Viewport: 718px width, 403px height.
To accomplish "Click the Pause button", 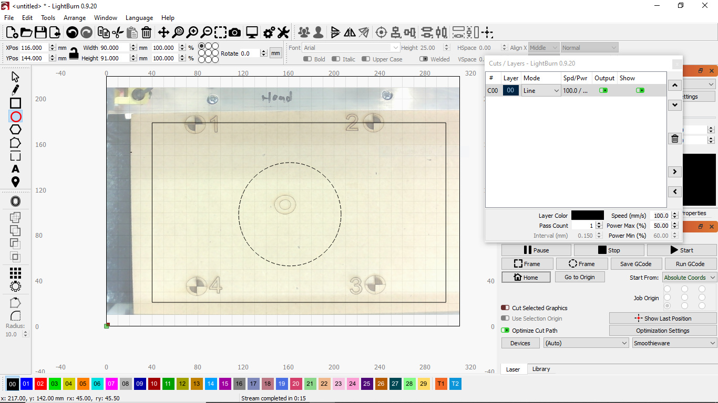I will (536, 250).
